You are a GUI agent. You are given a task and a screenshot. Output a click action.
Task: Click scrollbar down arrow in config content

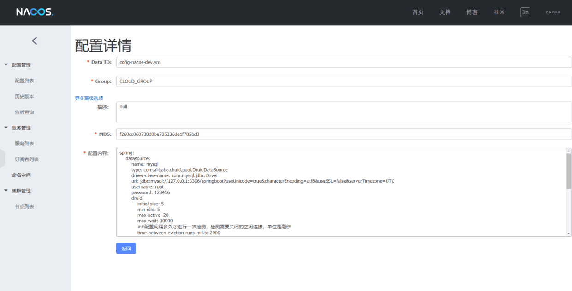click(569, 233)
